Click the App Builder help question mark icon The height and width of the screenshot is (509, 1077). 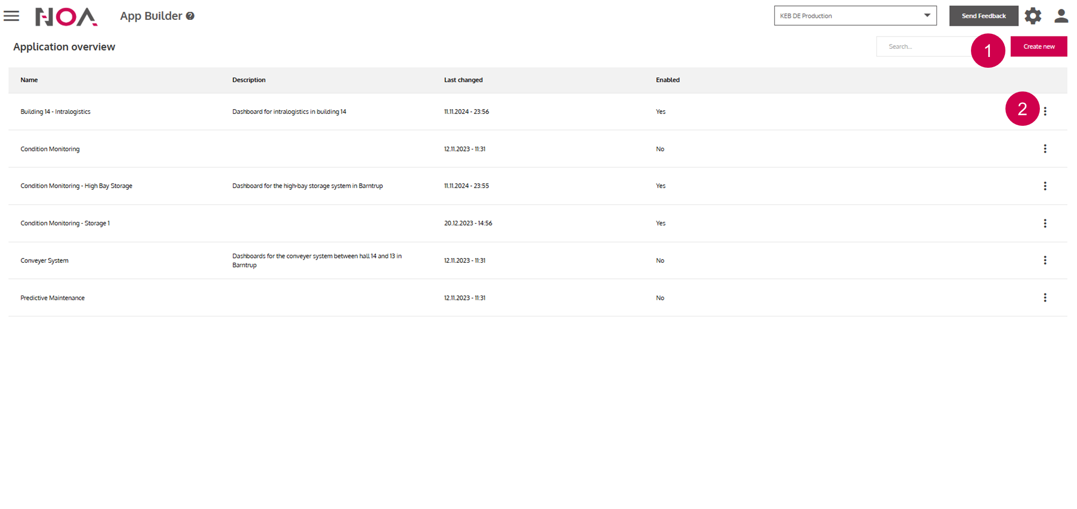190,16
